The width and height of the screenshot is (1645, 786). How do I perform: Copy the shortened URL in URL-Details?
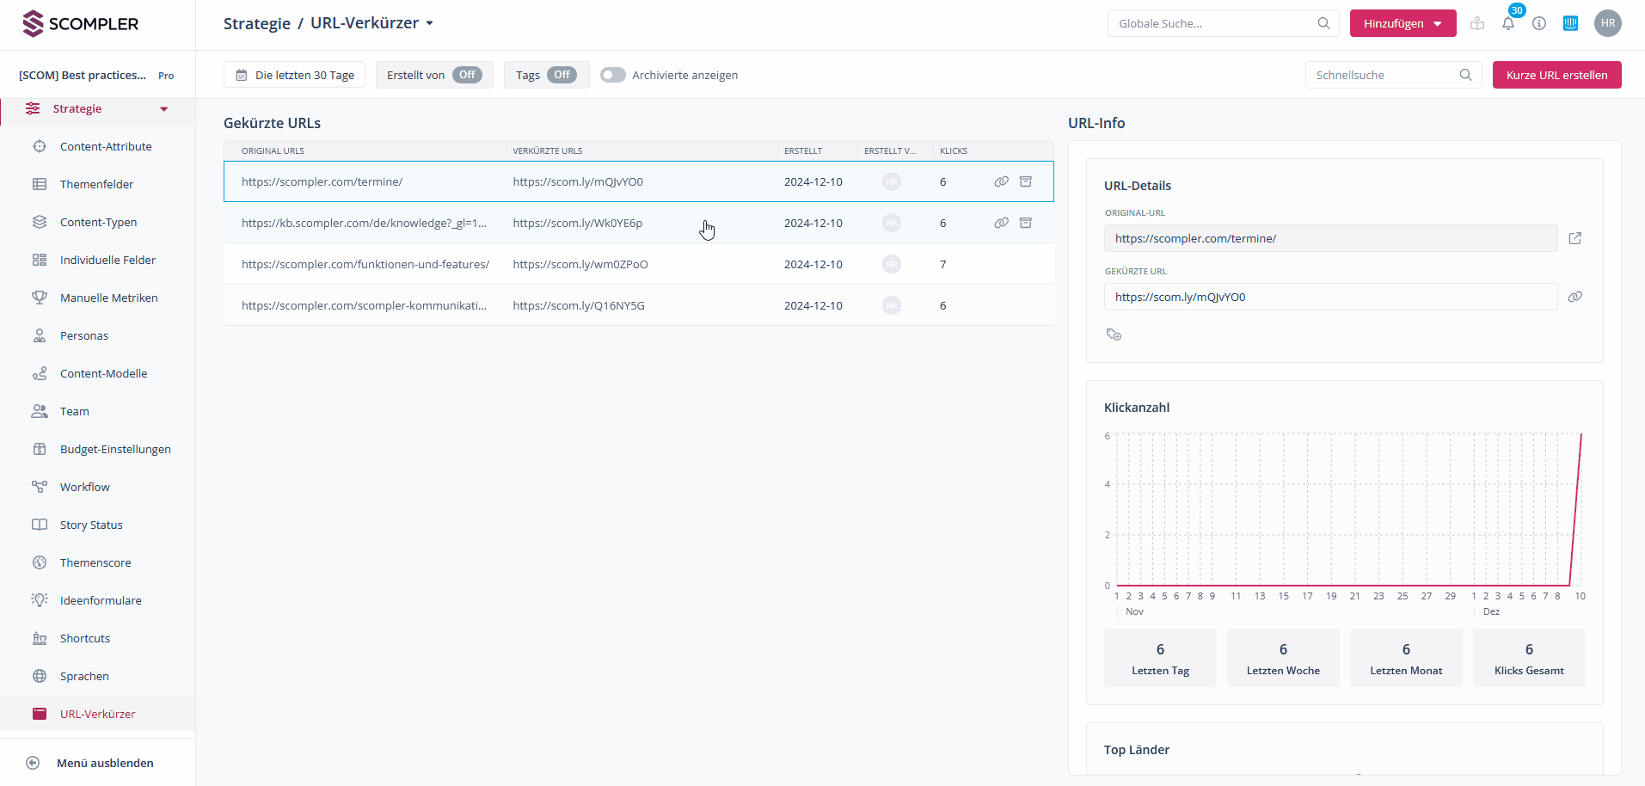pyautogui.click(x=1574, y=297)
